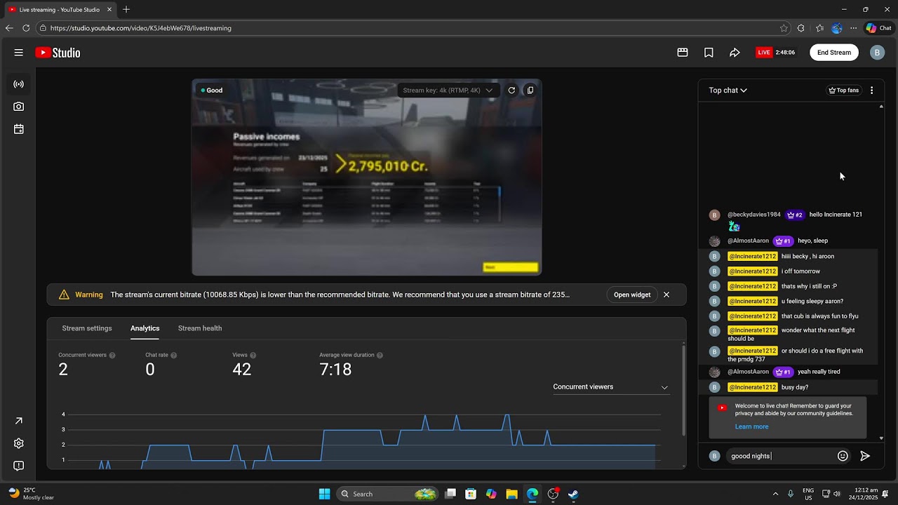Reload the page with browser refresh
This screenshot has width=898, height=505.
[26, 28]
